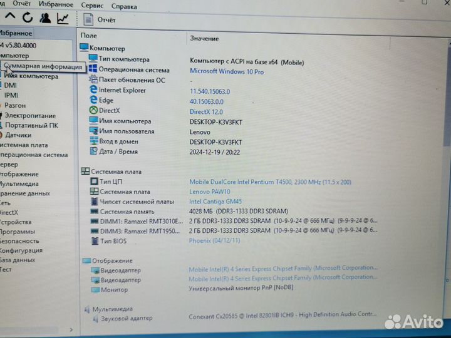Open the Intel Cantiga GM45 chipset link
Image resolution: width=451 pixels, height=338 pixels.
215,202
